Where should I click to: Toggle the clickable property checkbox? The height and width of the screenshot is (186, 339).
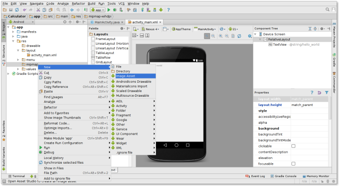tap(293, 146)
